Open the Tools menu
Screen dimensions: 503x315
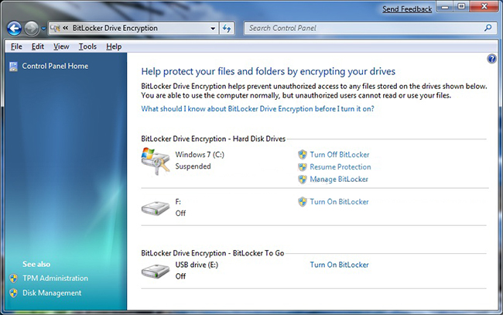pyautogui.click(x=87, y=46)
